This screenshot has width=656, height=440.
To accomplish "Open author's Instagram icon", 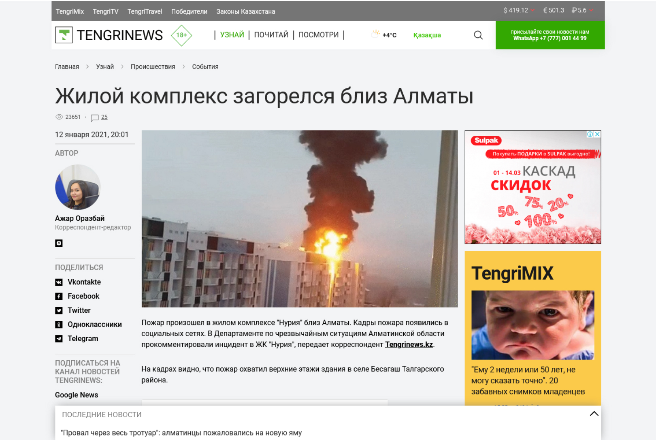I will click(59, 243).
